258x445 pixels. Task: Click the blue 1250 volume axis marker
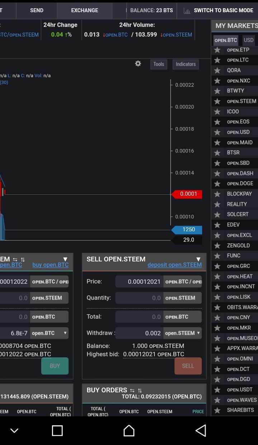pyautogui.click(x=187, y=230)
